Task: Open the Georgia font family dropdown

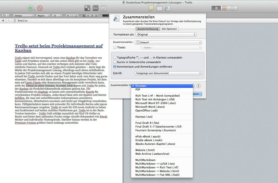Action: pyautogui.click(x=24, y=16)
